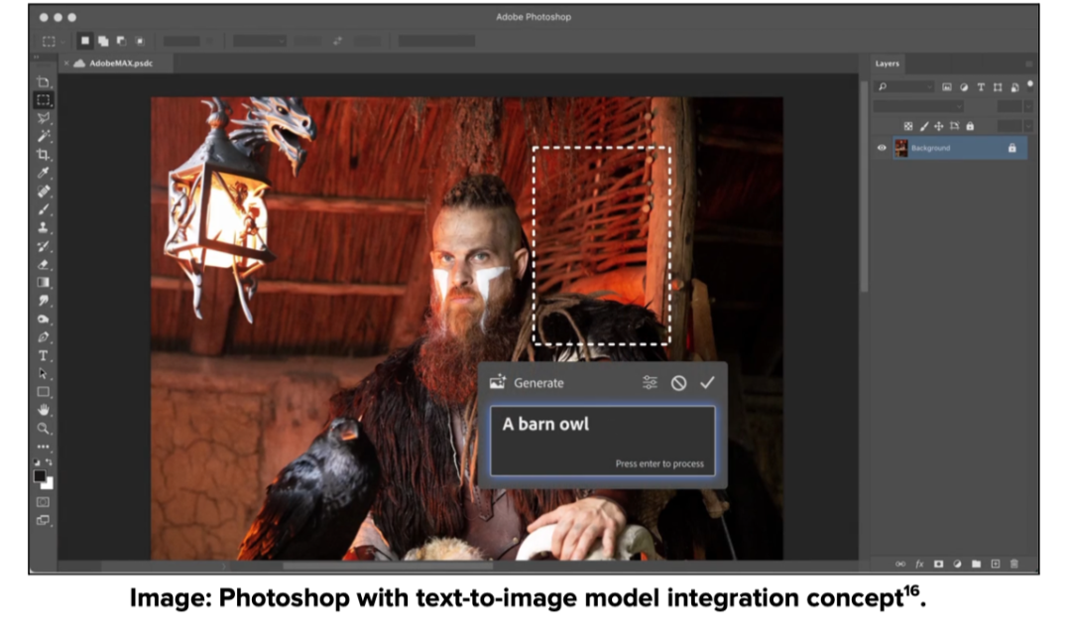Select the Rectangle shape tool
This screenshot has height=644, width=1071.
[x=43, y=392]
